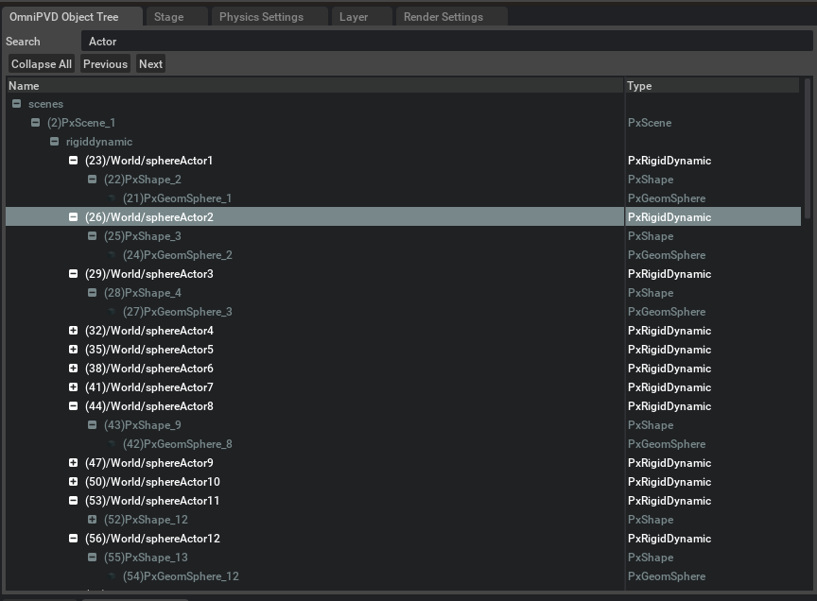Click the Collapse All button
The height and width of the screenshot is (601, 817).
pyautogui.click(x=42, y=64)
